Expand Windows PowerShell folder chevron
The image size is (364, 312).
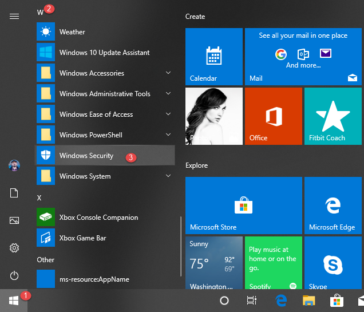click(168, 135)
